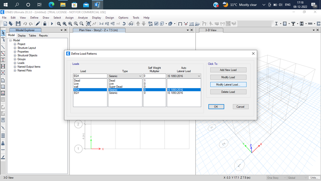The height and width of the screenshot is (181, 321).
Task: Click the Rotate 3D view icon
Action: (124, 24)
